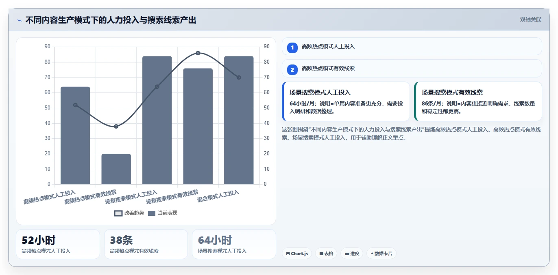Click the blue number 2 badge
The width and height of the screenshot is (558, 275).
click(292, 70)
